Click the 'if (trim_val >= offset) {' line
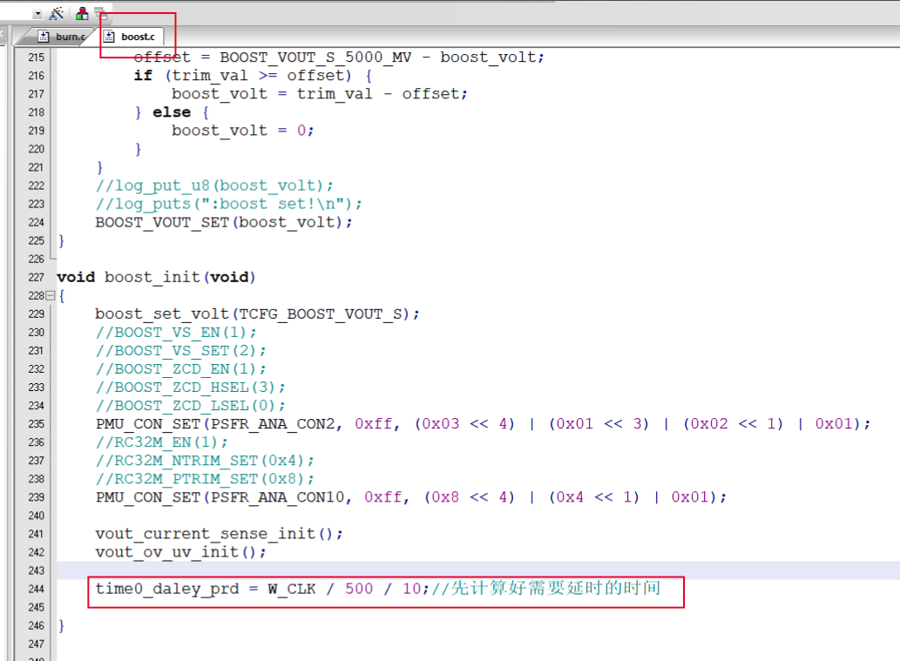900x661 pixels. (x=254, y=76)
